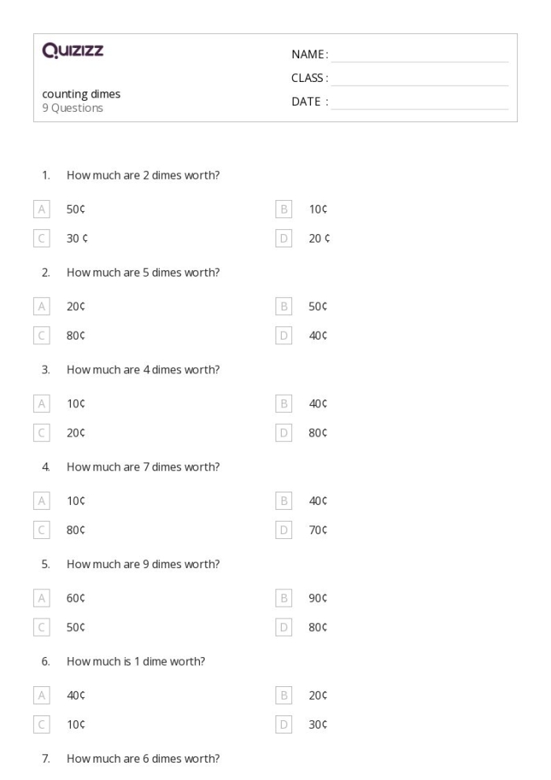Viewport: 551px width, 780px height.
Task: Check box C for question 6
Action: click(41, 724)
